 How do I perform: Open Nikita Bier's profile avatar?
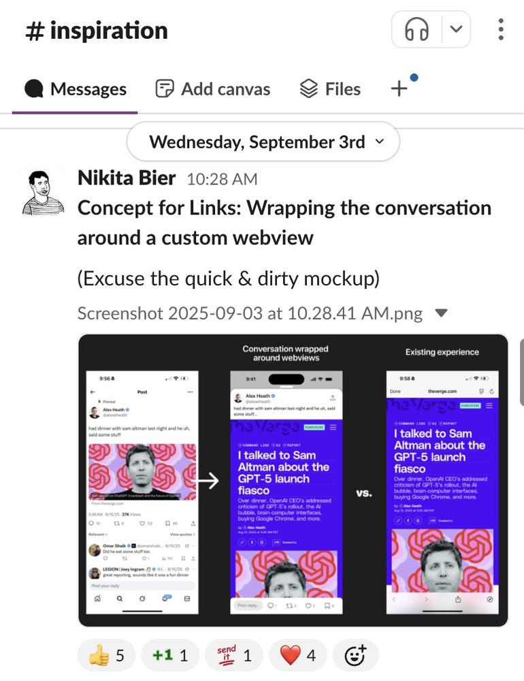click(x=43, y=193)
